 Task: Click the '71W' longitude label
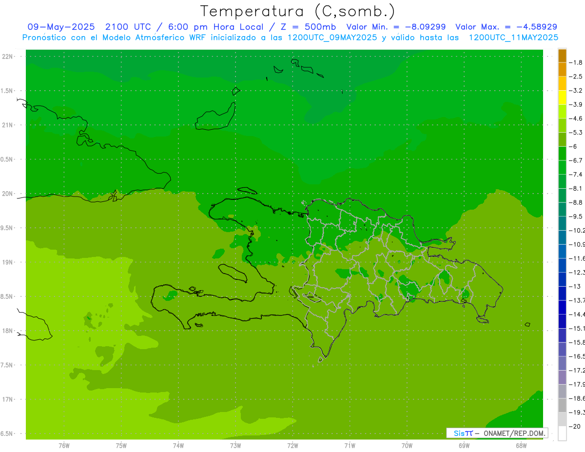[350, 446]
